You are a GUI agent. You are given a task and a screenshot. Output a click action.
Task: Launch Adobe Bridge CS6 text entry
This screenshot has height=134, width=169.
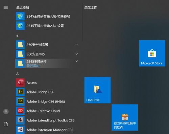pyautogui.click(x=40, y=92)
